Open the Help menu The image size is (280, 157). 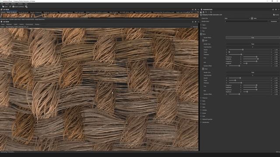point(26,4)
